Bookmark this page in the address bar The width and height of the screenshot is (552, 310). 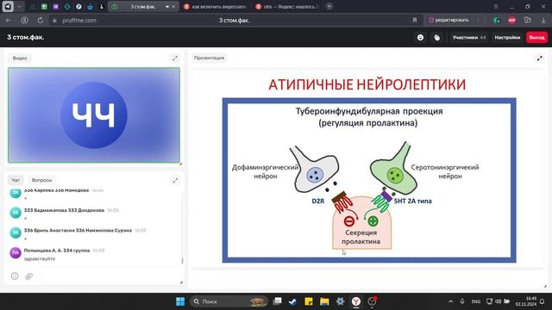(x=415, y=21)
